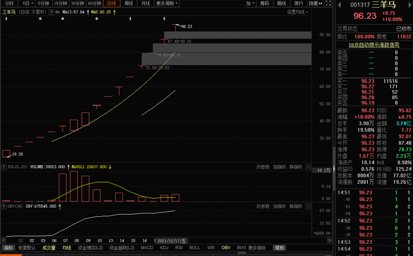Close the VOL indicator panel
Viewport: 413px width, 256px height.
309,167
